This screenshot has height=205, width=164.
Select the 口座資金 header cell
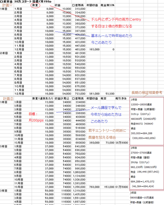pyautogui.click(x=6, y=2)
